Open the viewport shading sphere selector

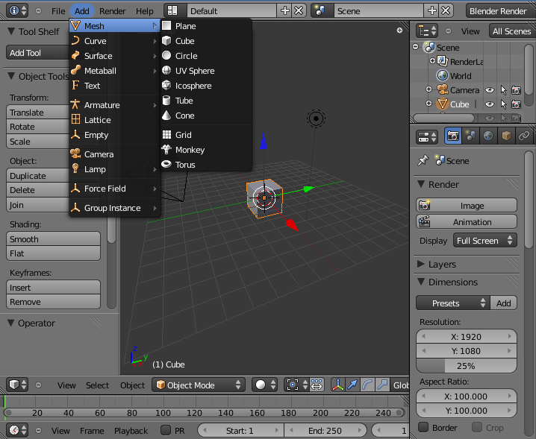[264, 385]
